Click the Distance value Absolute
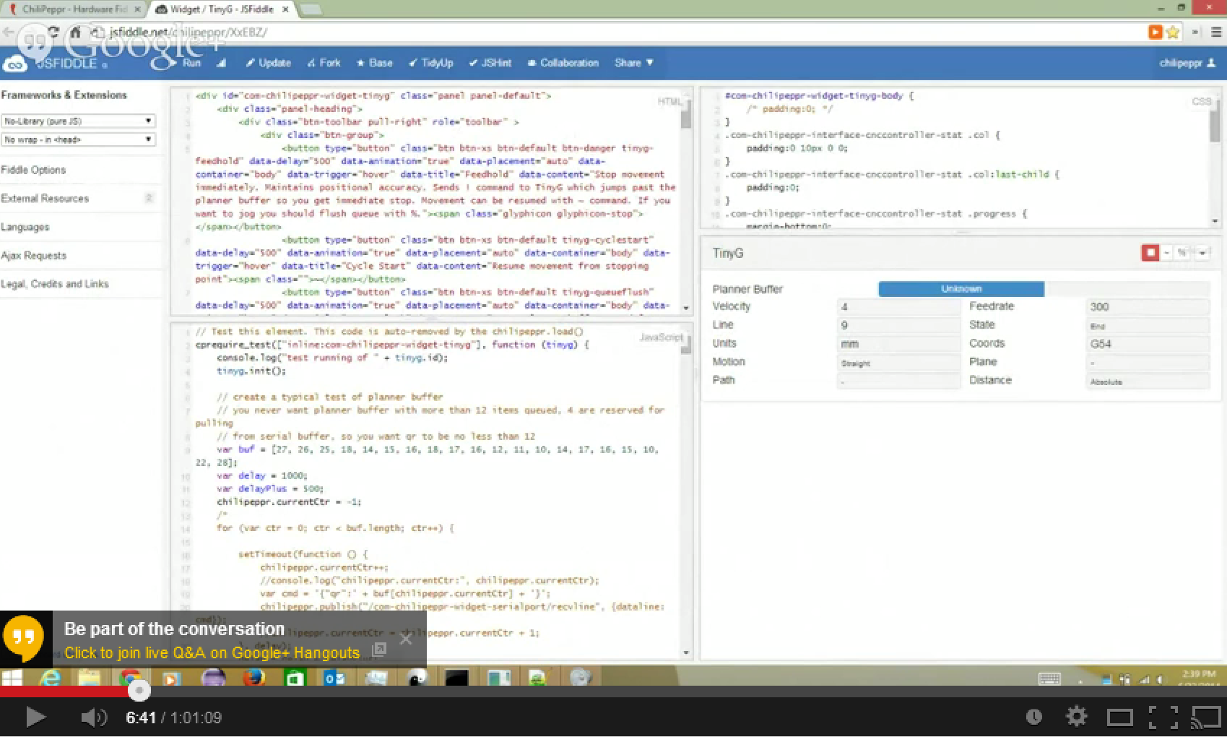 click(1148, 381)
